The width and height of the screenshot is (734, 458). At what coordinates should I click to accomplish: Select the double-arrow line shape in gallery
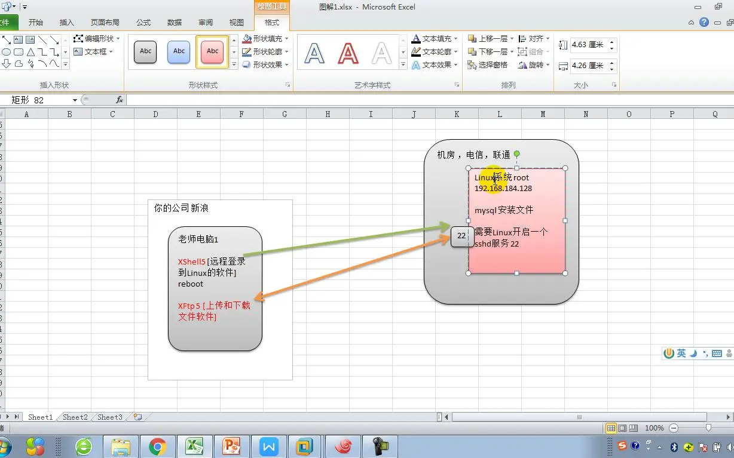coord(7,40)
